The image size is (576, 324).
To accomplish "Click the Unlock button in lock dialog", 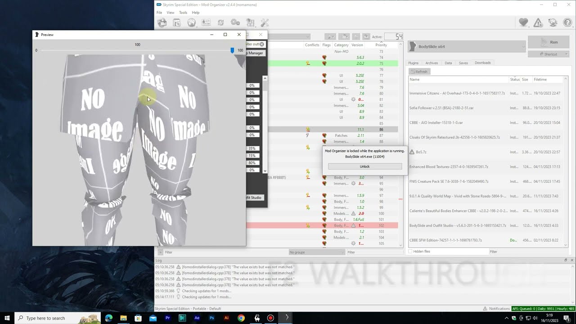I will (365, 166).
